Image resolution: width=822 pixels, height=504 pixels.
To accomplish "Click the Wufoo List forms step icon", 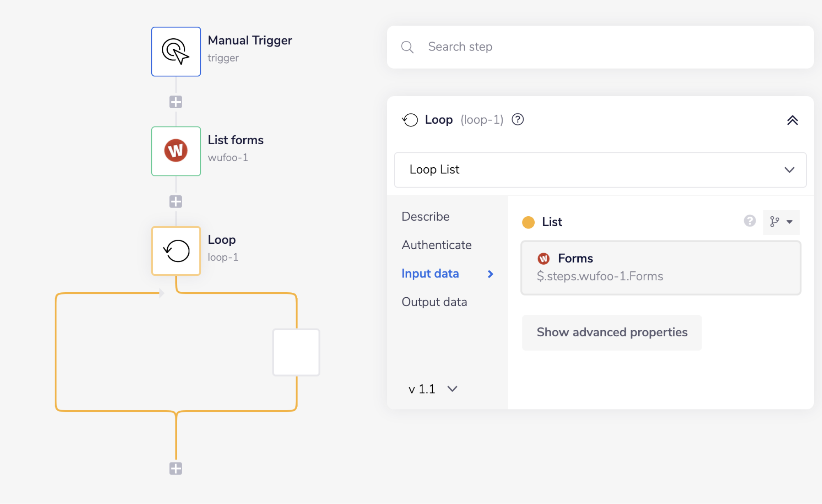I will [176, 151].
